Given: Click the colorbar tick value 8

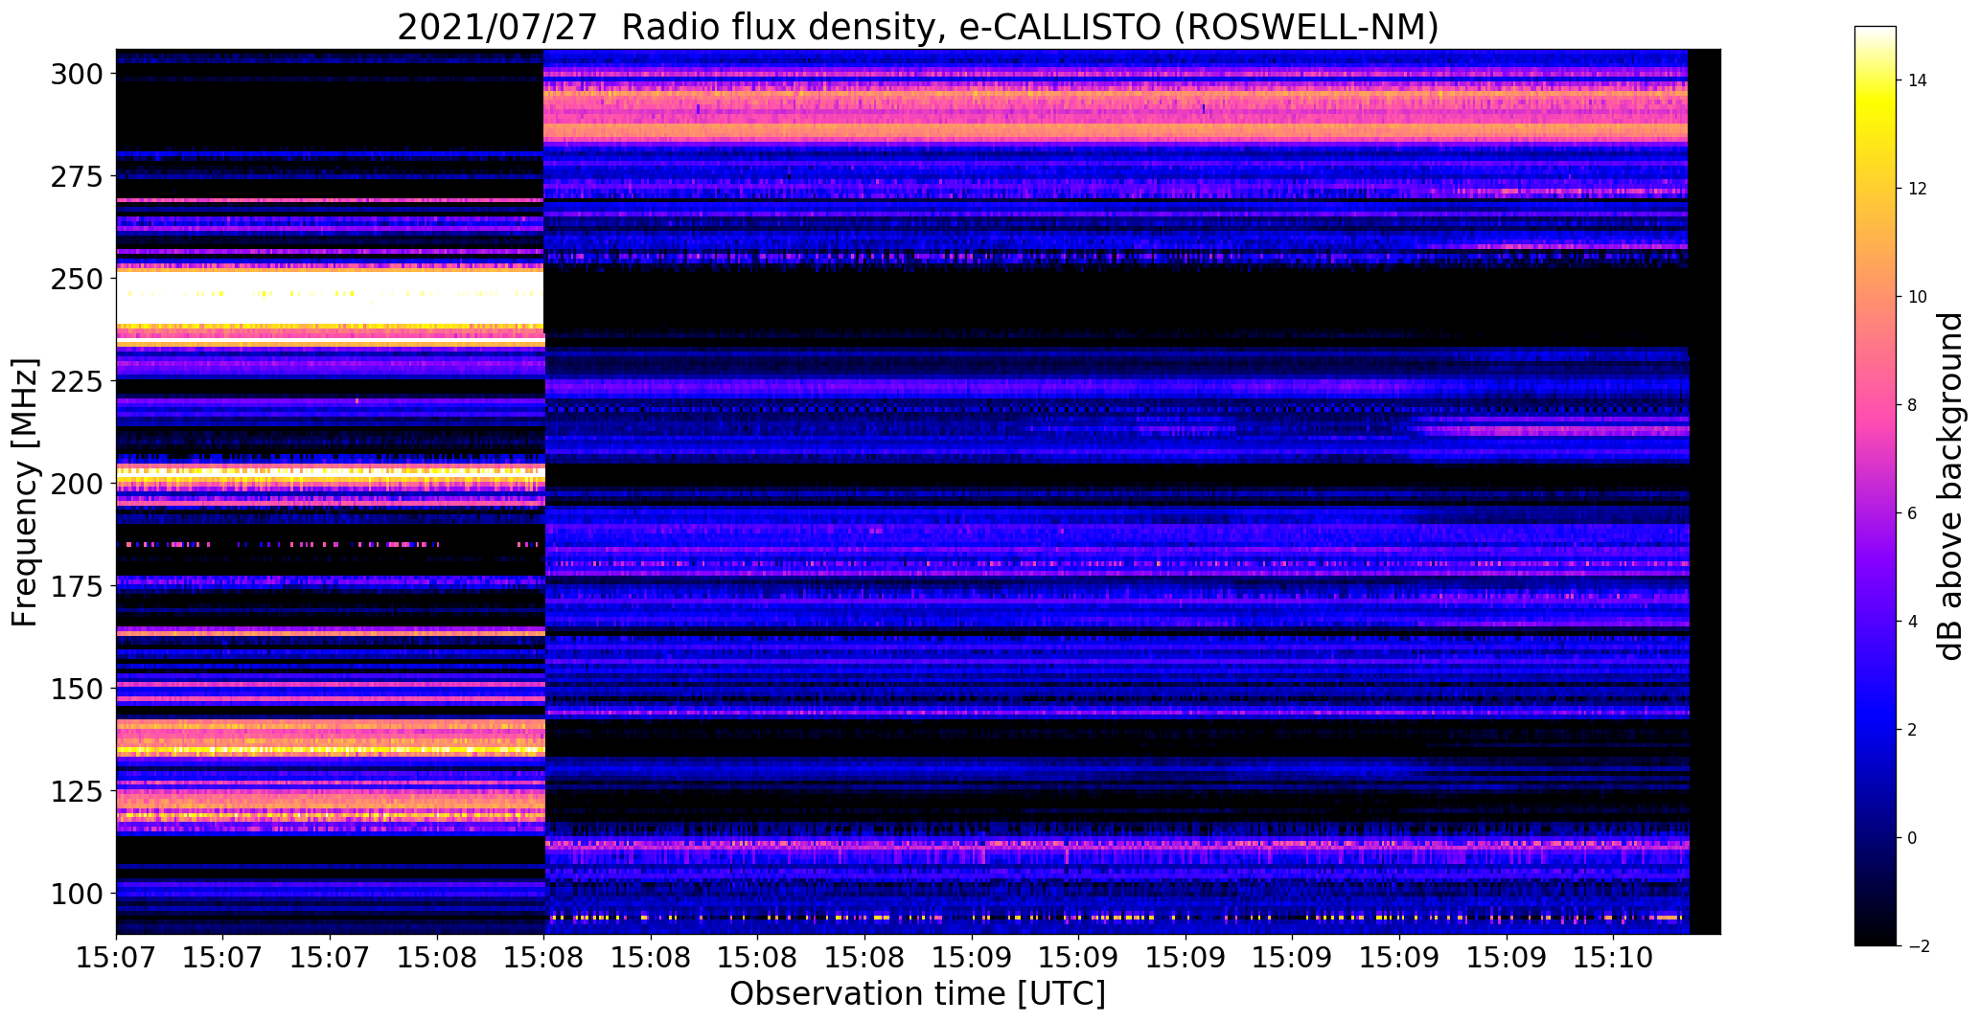Looking at the screenshot, I should [x=1913, y=405].
